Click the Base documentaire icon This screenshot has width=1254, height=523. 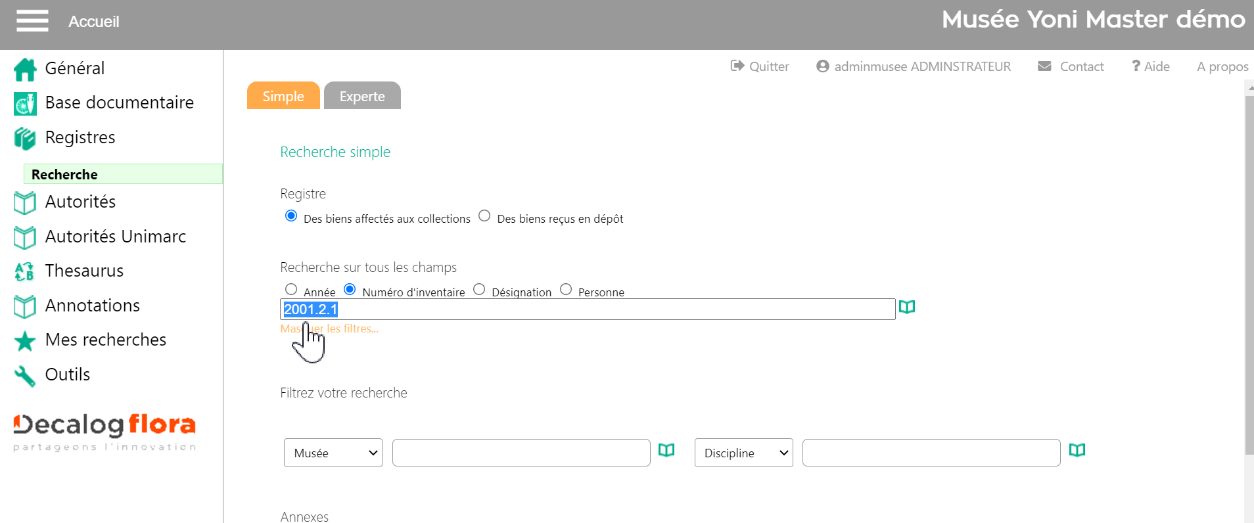click(25, 103)
